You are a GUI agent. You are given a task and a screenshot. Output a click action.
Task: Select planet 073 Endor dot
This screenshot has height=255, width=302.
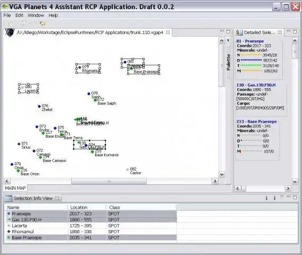[x=37, y=126]
